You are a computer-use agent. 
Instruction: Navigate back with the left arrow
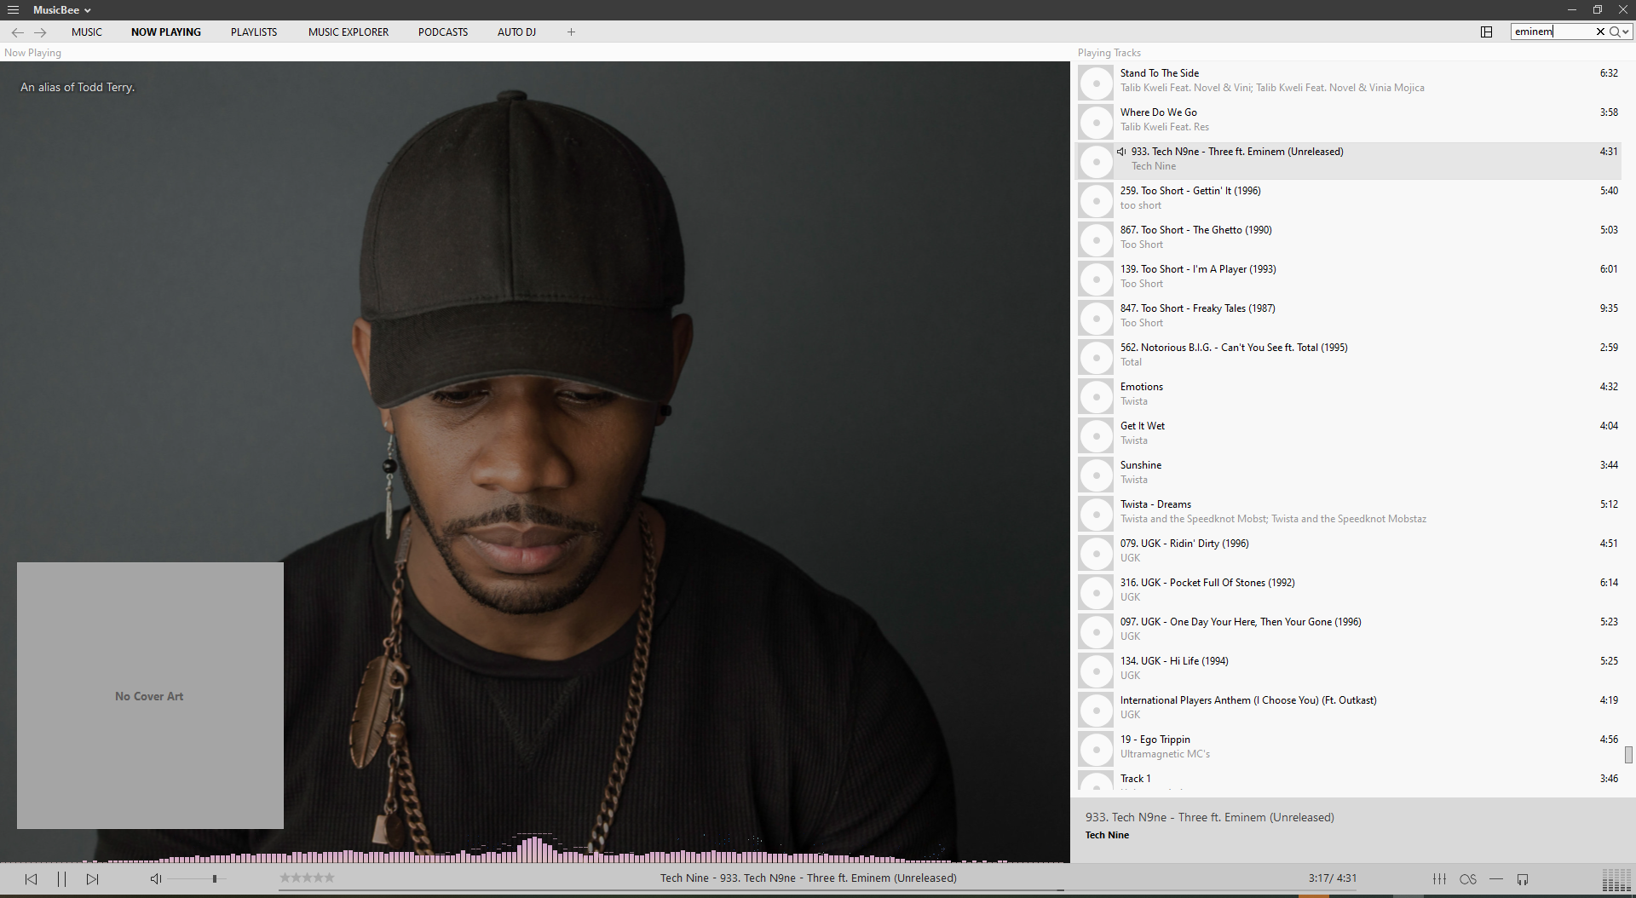pyautogui.click(x=17, y=32)
